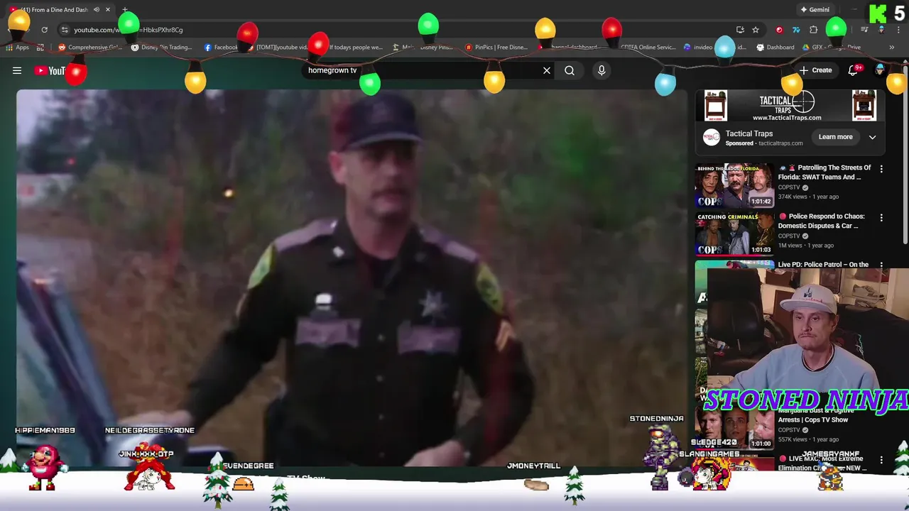Open the Patrolling The Streets Of Florida title
Screen dimensions: 909x511
(824, 172)
